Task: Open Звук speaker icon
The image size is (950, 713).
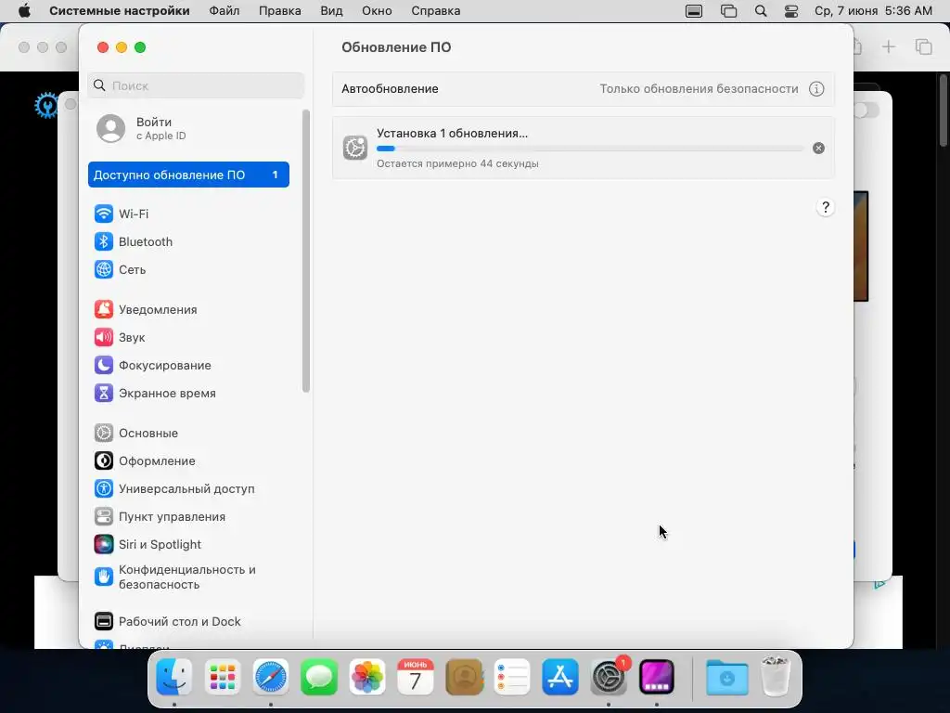Action: (x=104, y=337)
